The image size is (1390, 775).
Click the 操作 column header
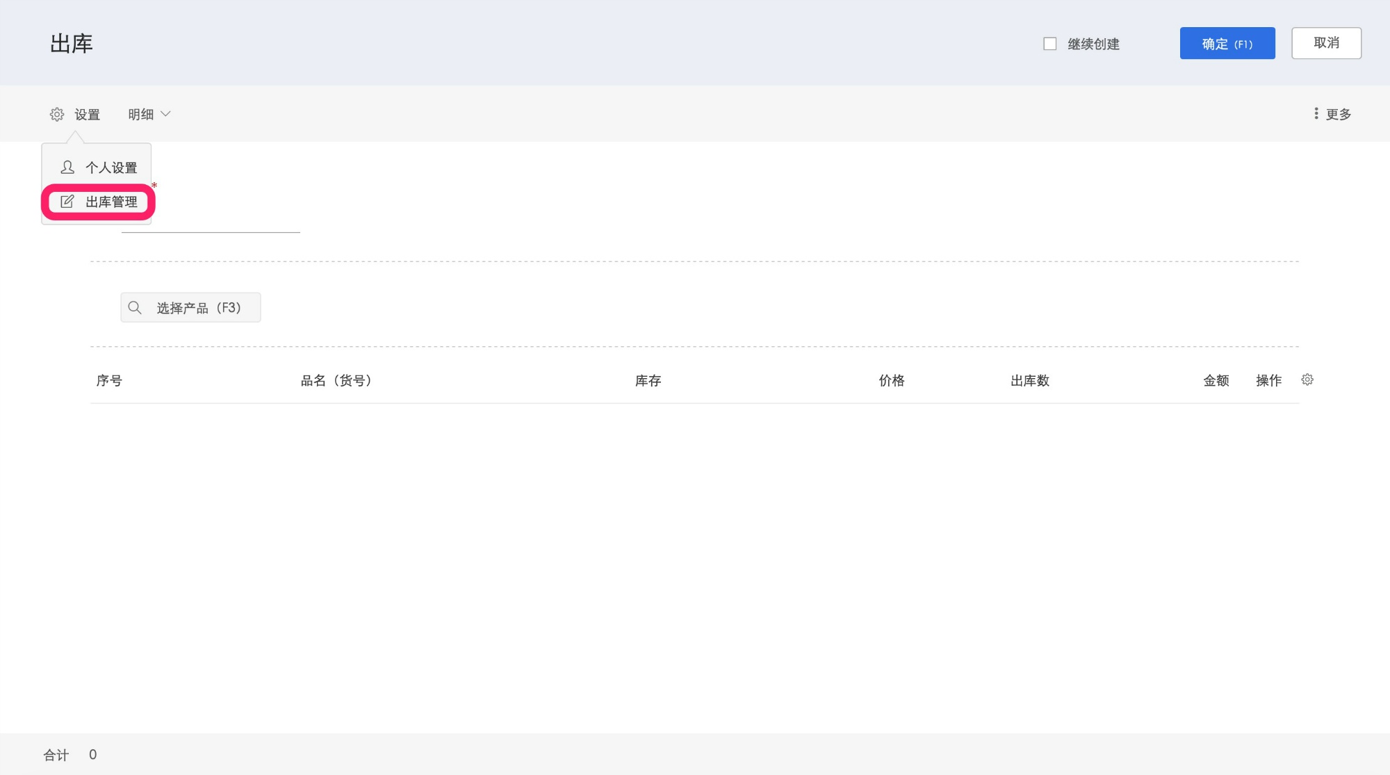(x=1269, y=380)
